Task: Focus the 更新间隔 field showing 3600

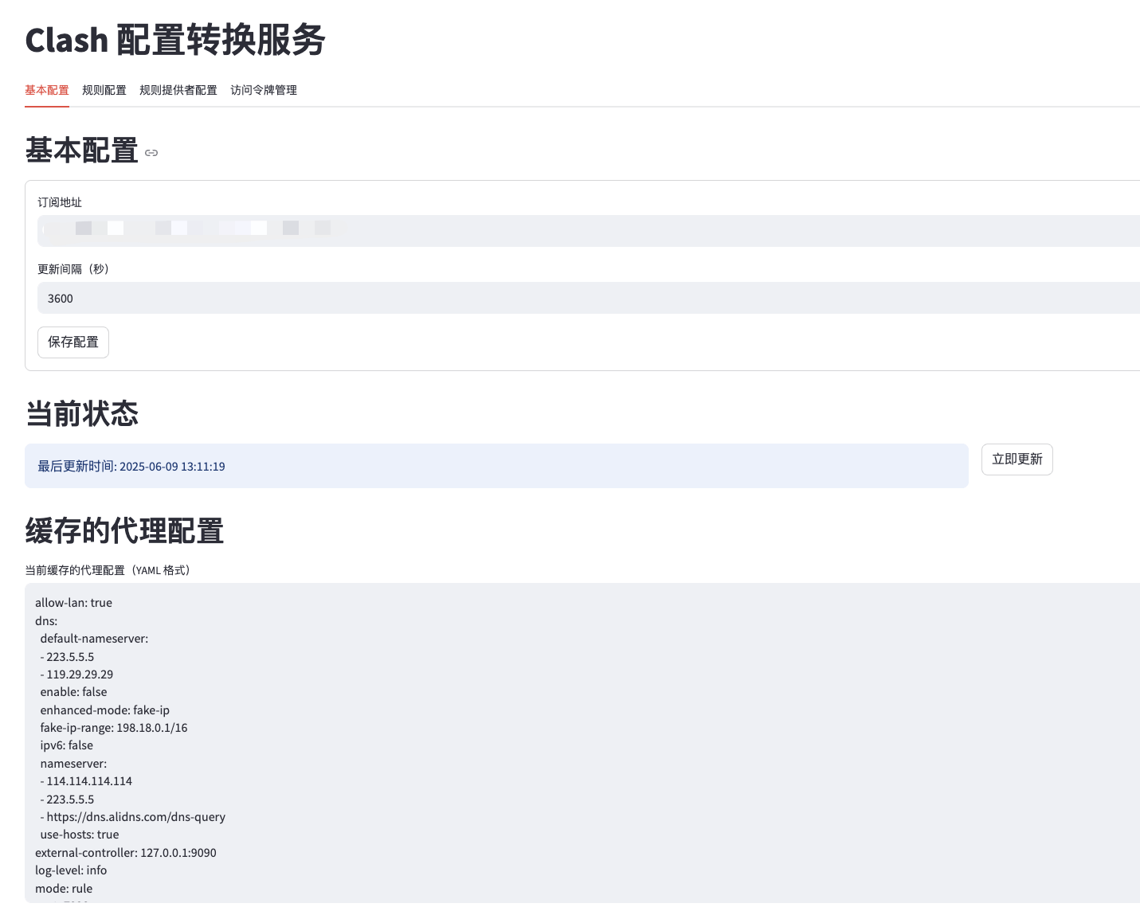Action: coord(589,298)
